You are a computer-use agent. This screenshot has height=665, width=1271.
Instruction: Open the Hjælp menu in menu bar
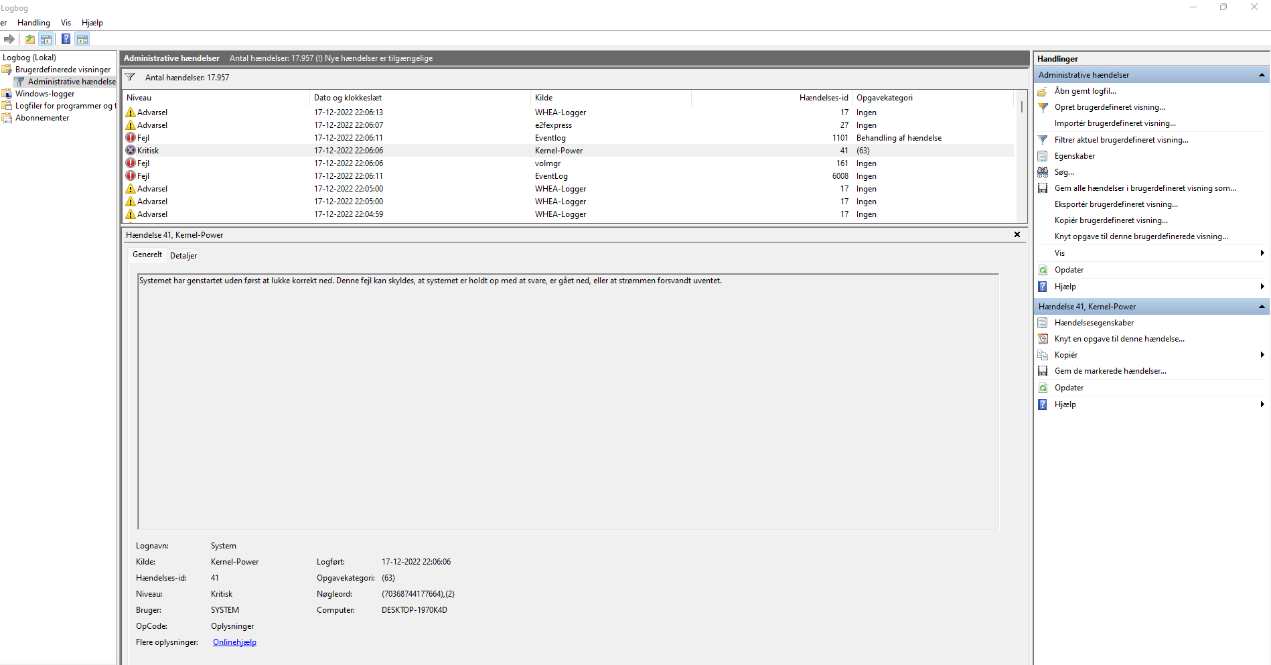click(92, 23)
